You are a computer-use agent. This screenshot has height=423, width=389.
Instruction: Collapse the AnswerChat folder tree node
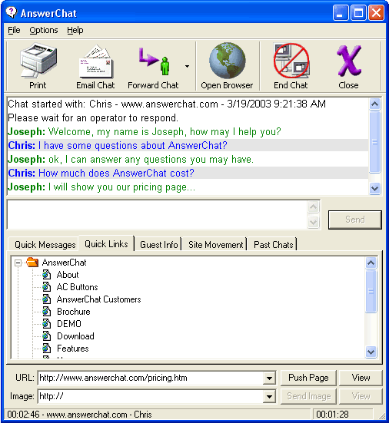point(18,263)
